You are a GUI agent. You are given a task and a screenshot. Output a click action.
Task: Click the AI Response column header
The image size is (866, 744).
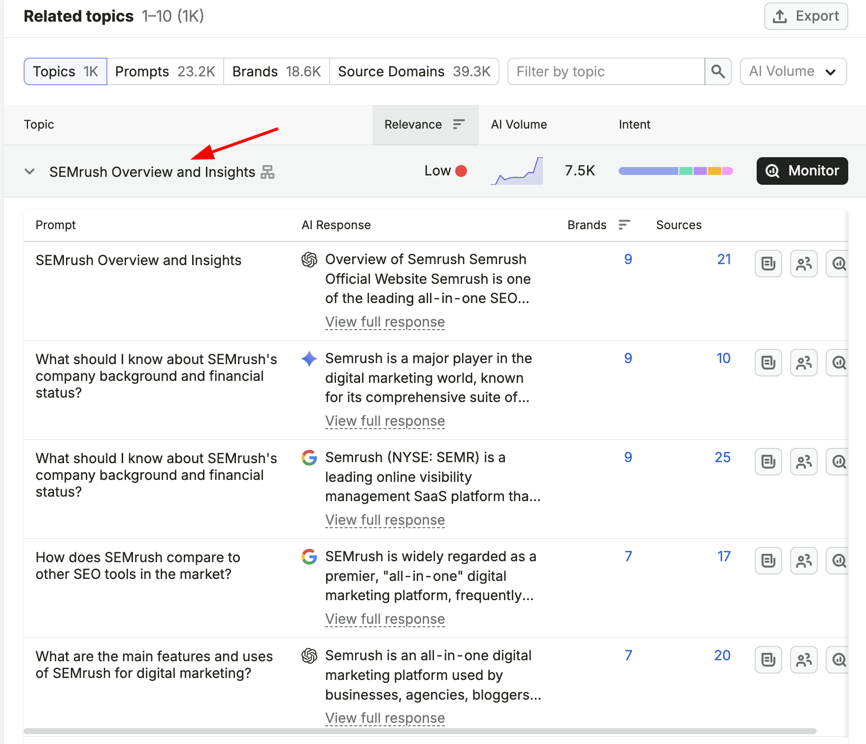[x=336, y=225]
